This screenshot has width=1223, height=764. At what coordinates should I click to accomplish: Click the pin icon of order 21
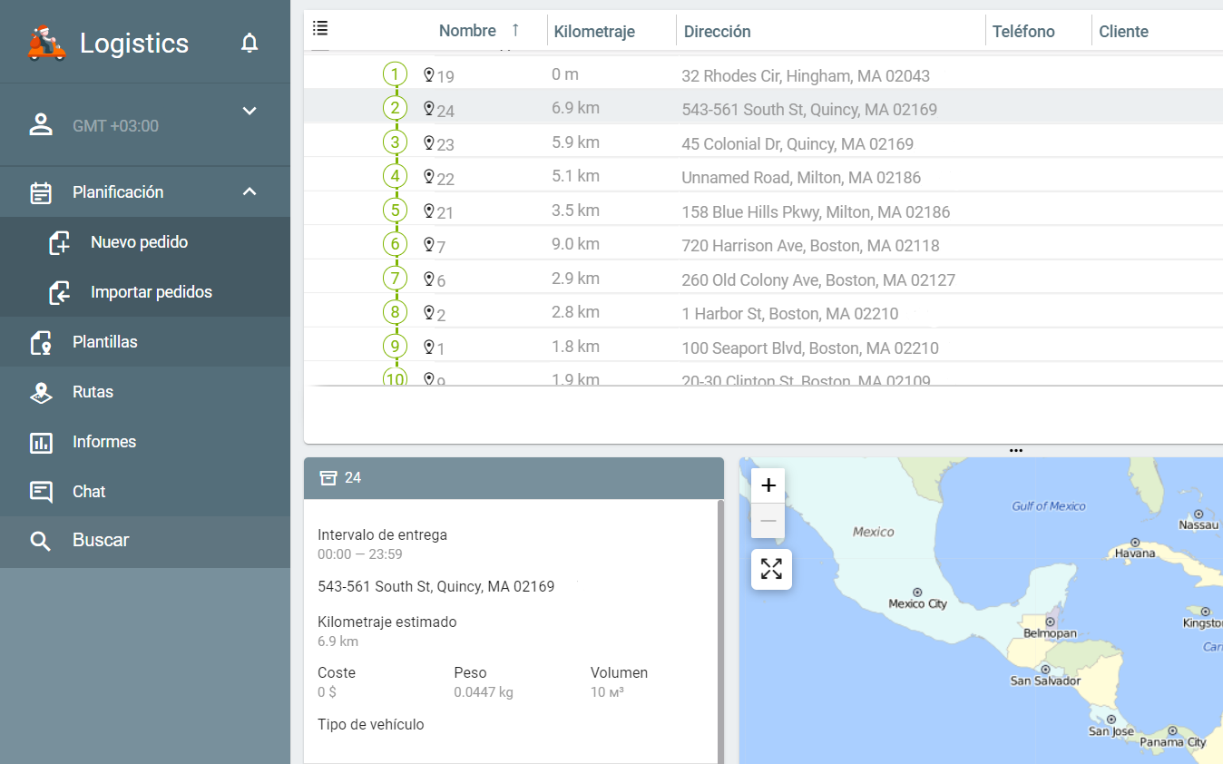point(429,211)
